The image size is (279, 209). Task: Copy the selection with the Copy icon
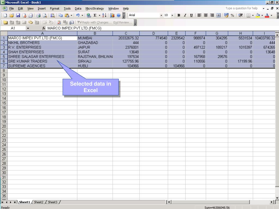(x=60, y=15)
